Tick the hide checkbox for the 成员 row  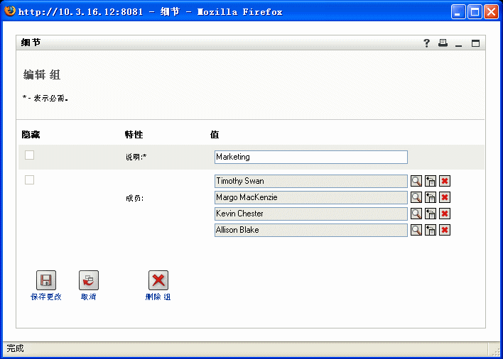[30, 180]
